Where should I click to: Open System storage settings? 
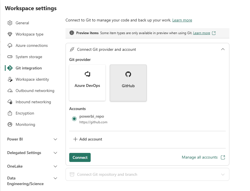point(29,57)
